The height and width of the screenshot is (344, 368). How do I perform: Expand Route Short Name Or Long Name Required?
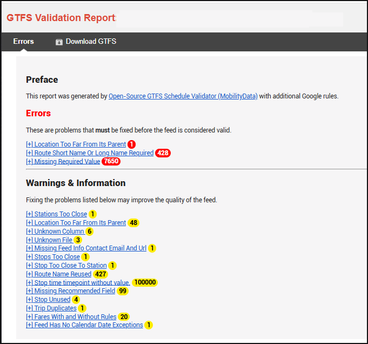(90, 153)
